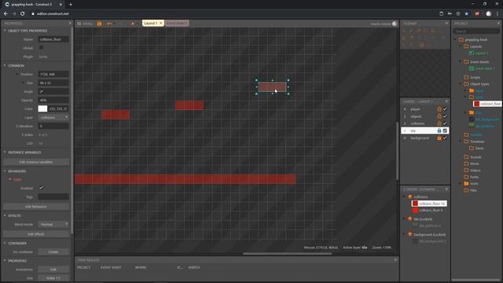Click the undo arrow in toolbar

point(110,24)
